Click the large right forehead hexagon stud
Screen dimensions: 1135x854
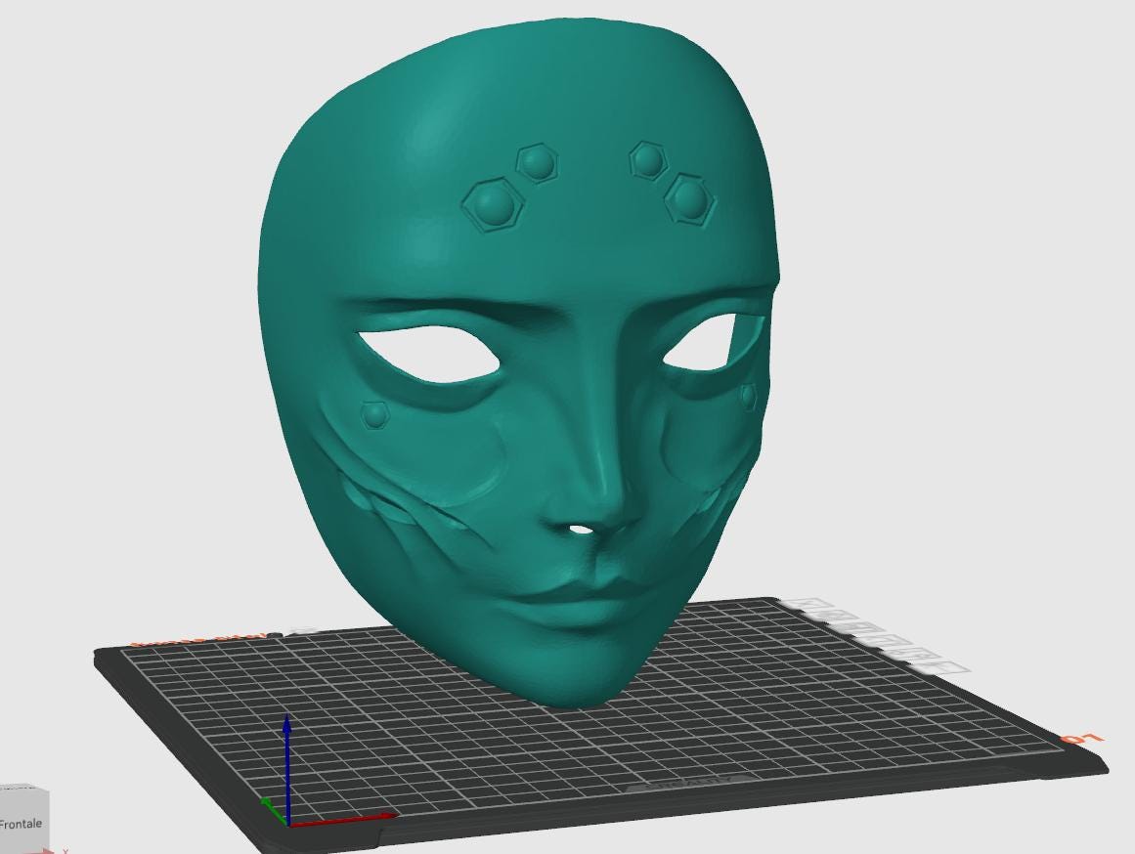click(688, 198)
